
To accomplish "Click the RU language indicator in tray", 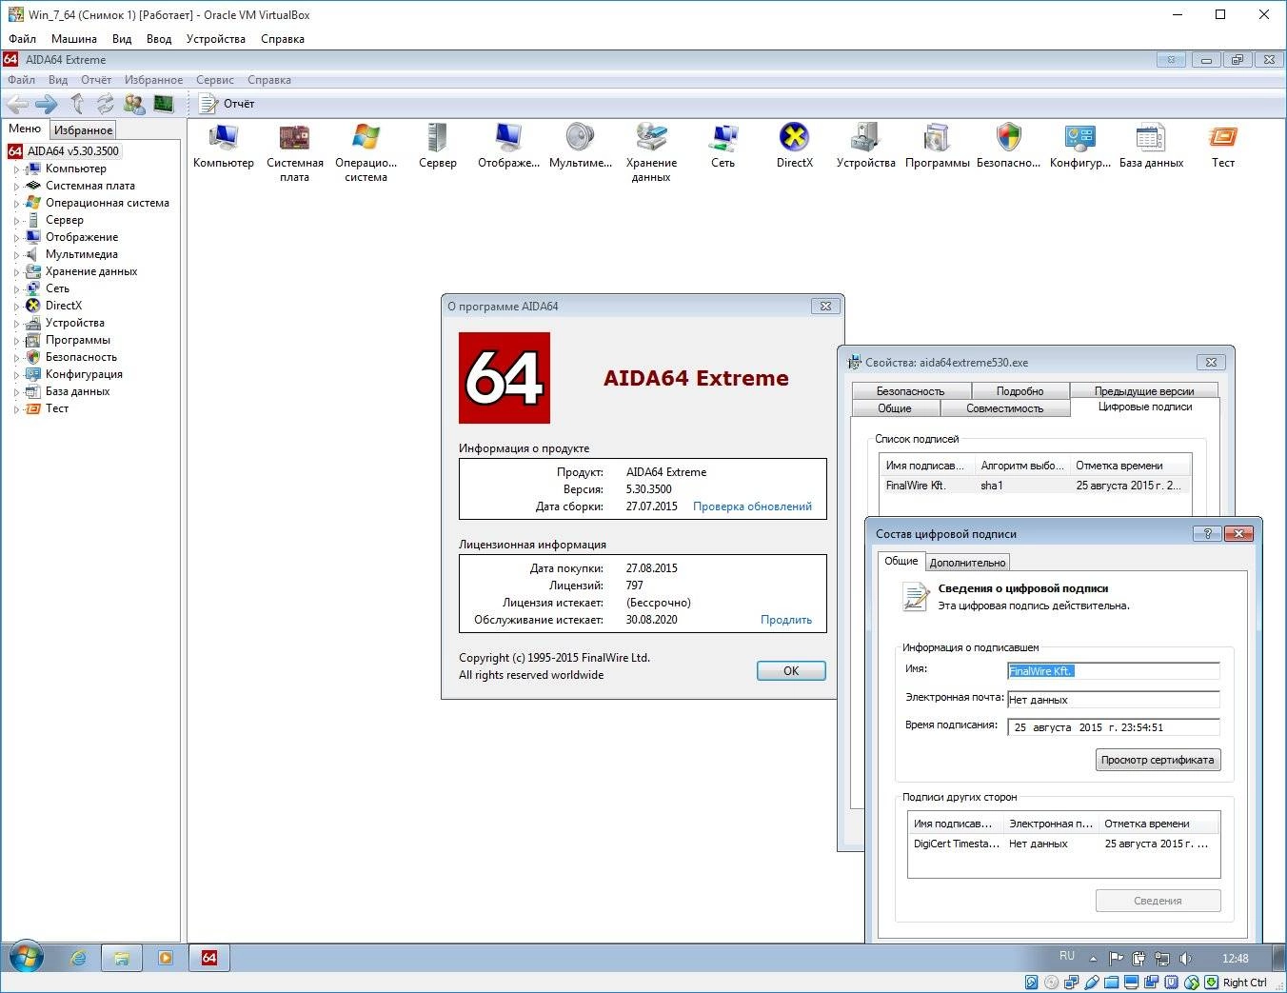I will (1067, 956).
